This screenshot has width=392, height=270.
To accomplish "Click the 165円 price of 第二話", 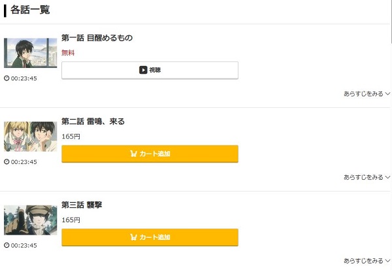I will coord(71,137).
